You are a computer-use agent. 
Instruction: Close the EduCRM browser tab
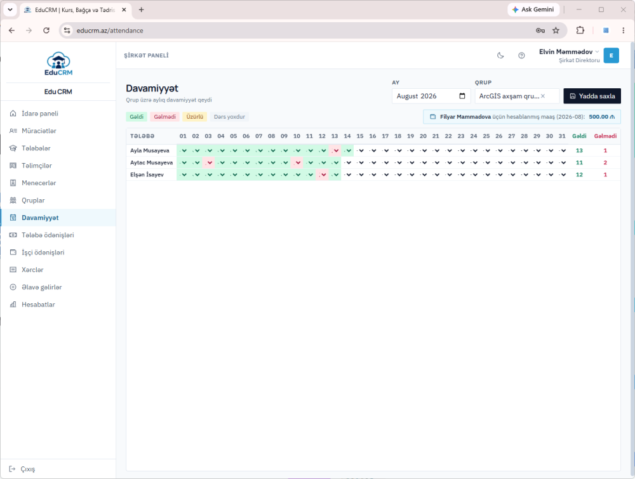point(124,10)
